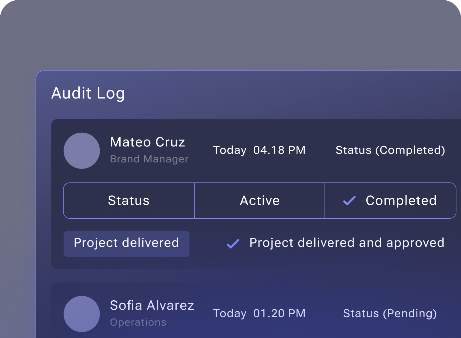Image resolution: width=461 pixels, height=338 pixels.
Task: Toggle the Active state in the status bar
Action: 259,201
